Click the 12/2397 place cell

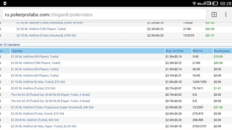(x=198, y=107)
